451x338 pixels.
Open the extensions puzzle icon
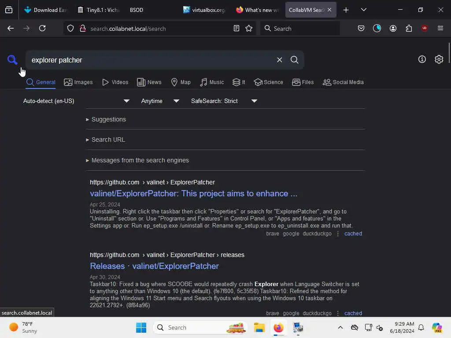pyautogui.click(x=409, y=28)
